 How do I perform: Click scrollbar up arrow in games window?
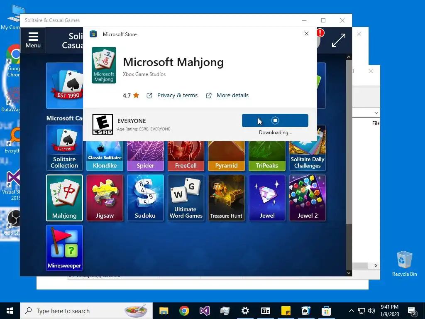[349, 57]
